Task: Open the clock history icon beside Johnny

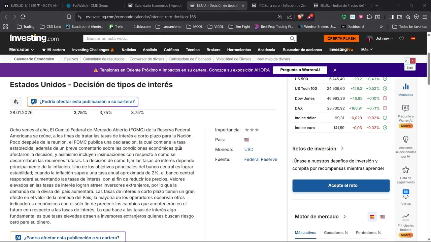Action: tap(401, 38)
